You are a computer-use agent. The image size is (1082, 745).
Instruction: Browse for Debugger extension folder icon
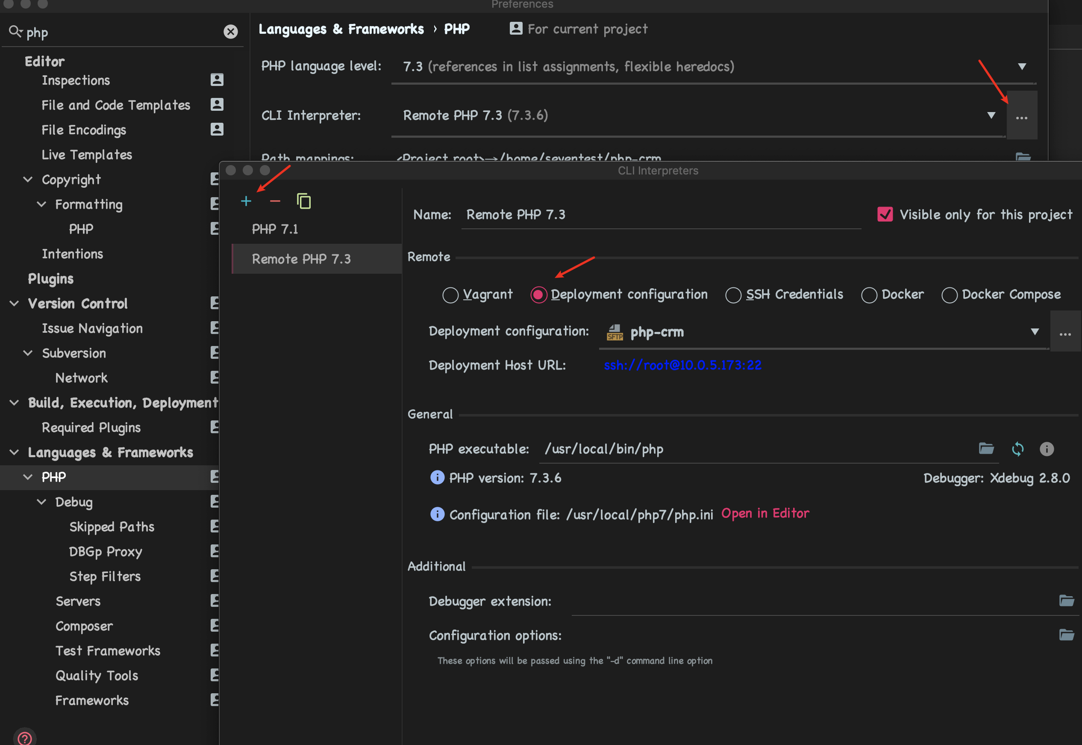pyautogui.click(x=1066, y=601)
